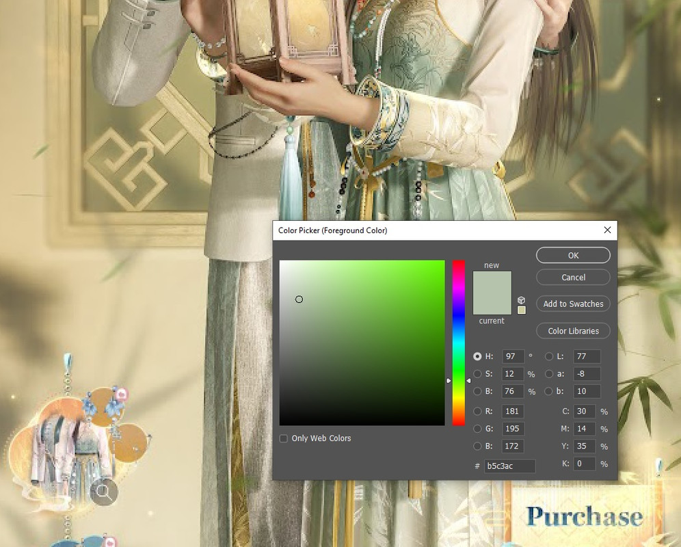The height and width of the screenshot is (547, 681).
Task: Click the C cyan percentage field
Action: point(584,411)
